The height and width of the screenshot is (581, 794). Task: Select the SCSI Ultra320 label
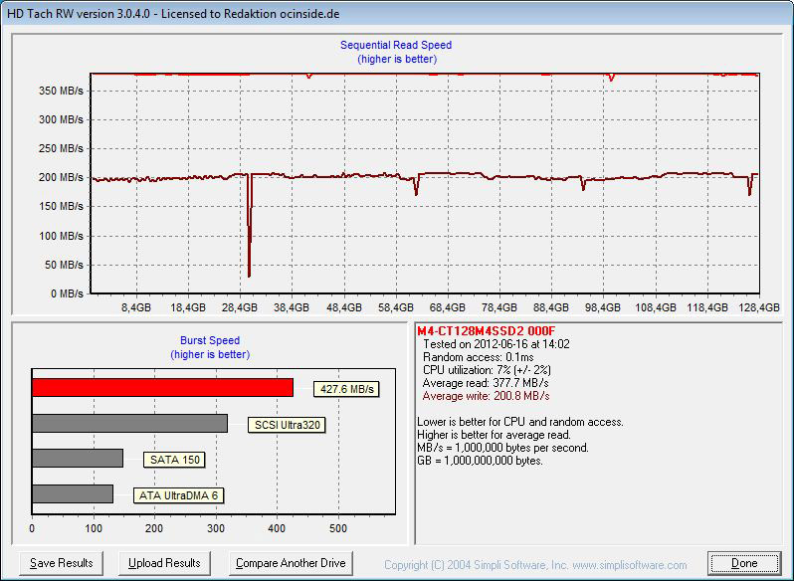287,425
